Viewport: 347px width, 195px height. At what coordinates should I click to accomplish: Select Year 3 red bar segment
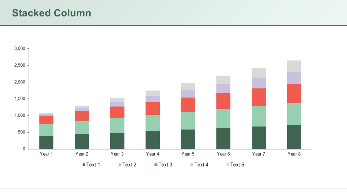tap(117, 112)
